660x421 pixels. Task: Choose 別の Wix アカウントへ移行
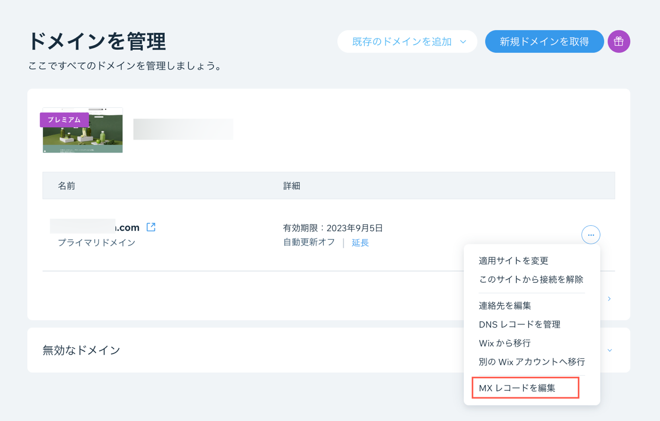[532, 362]
